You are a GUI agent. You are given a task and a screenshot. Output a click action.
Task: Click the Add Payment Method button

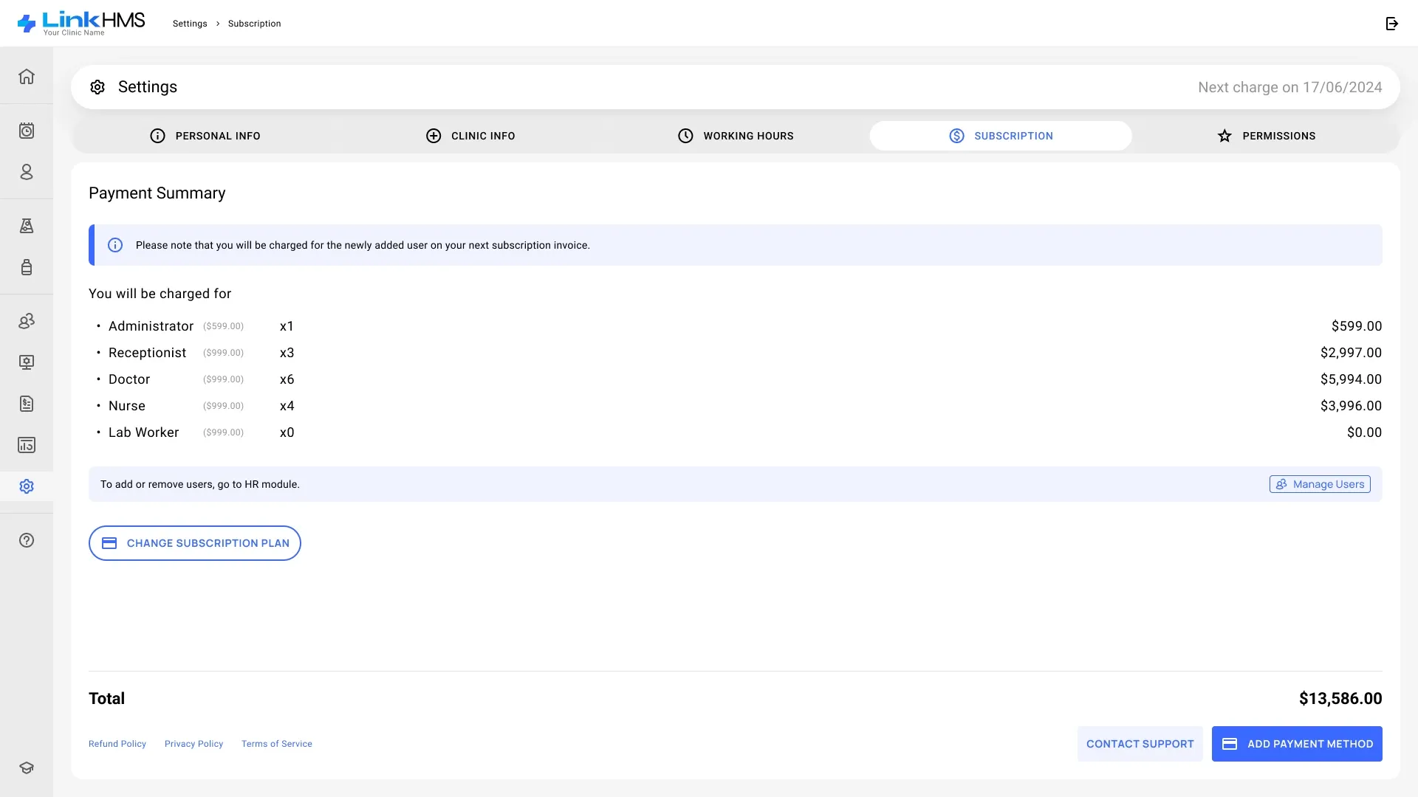[x=1297, y=744]
